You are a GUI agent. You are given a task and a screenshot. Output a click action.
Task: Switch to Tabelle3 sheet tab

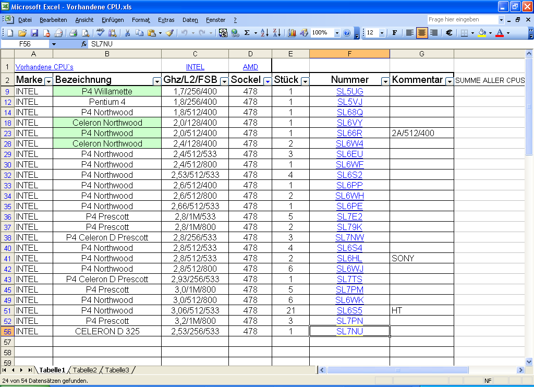117,370
